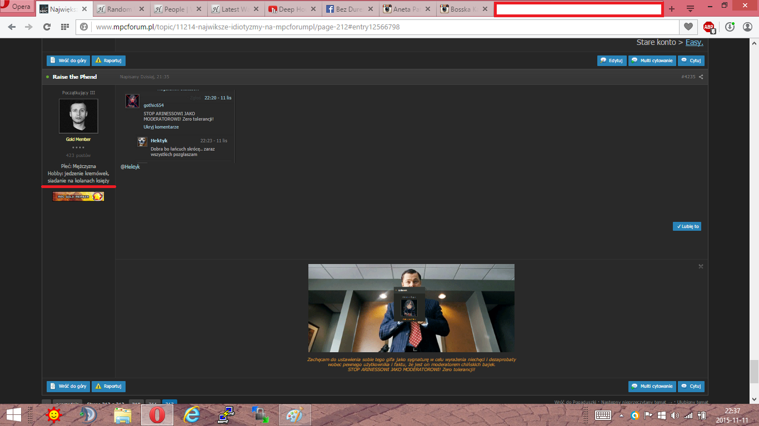Click the lower Multi cytowanie button
759x426 pixels.
coord(652,386)
